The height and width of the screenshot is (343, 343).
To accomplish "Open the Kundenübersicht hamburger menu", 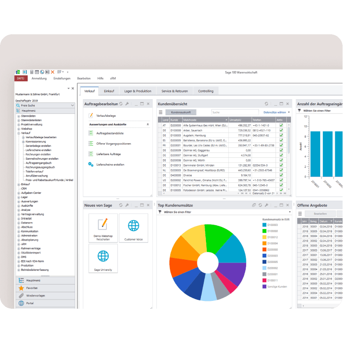I will pos(160,112).
